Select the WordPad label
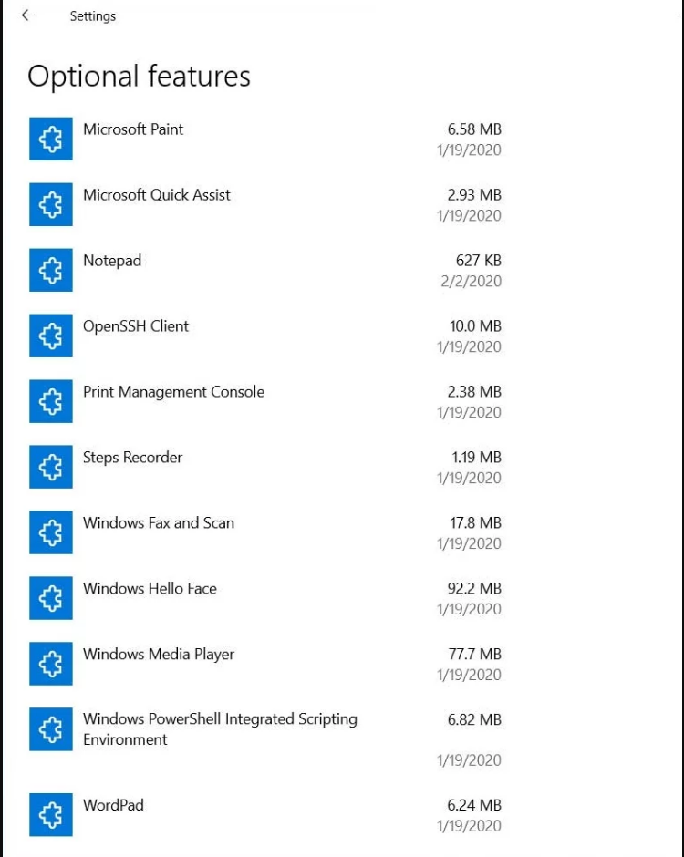 113,805
